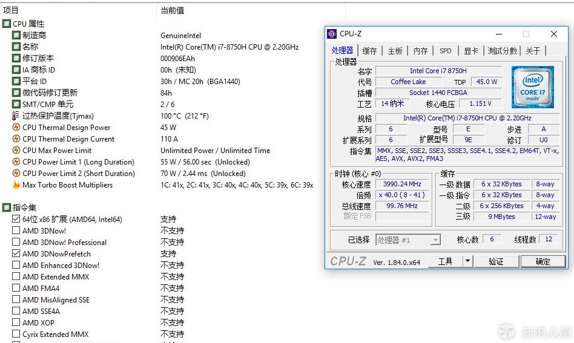This screenshot has height=343, width=574.
Task: Click the 核心电压 1.151 V field
Action: pos(481,103)
